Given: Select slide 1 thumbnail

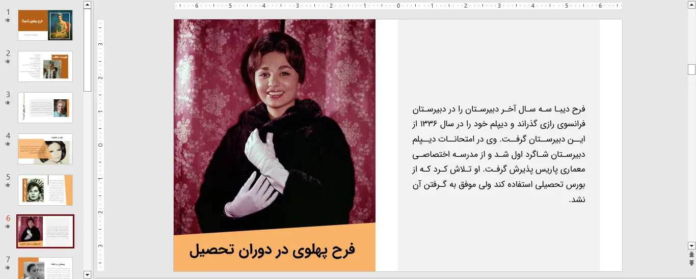Looking at the screenshot, I should point(45,25).
